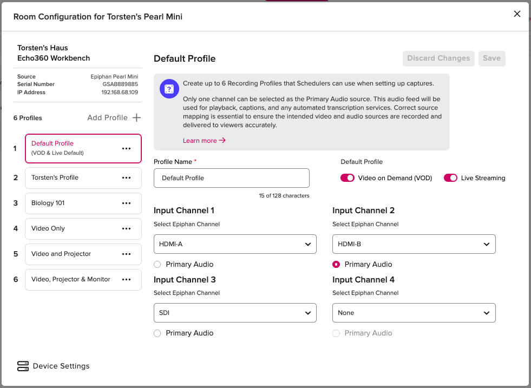This screenshot has height=388, width=531.
Task: Open options for Video, Projector & Monitor
Action: pos(126,279)
